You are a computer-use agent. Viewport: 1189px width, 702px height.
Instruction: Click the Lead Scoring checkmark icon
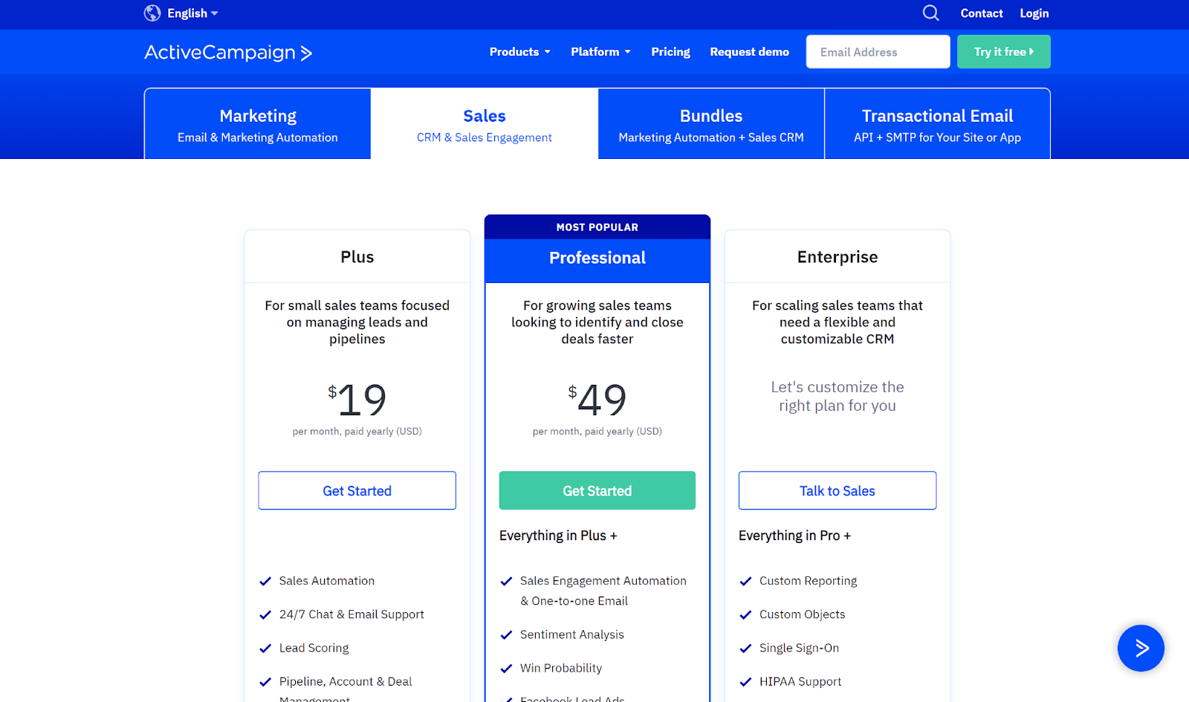[x=265, y=649]
